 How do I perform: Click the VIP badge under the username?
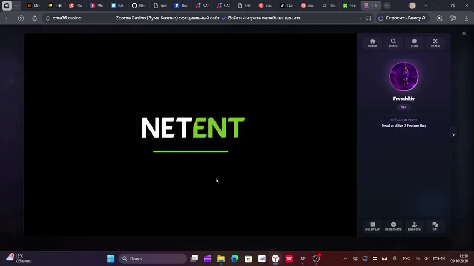pyautogui.click(x=403, y=107)
